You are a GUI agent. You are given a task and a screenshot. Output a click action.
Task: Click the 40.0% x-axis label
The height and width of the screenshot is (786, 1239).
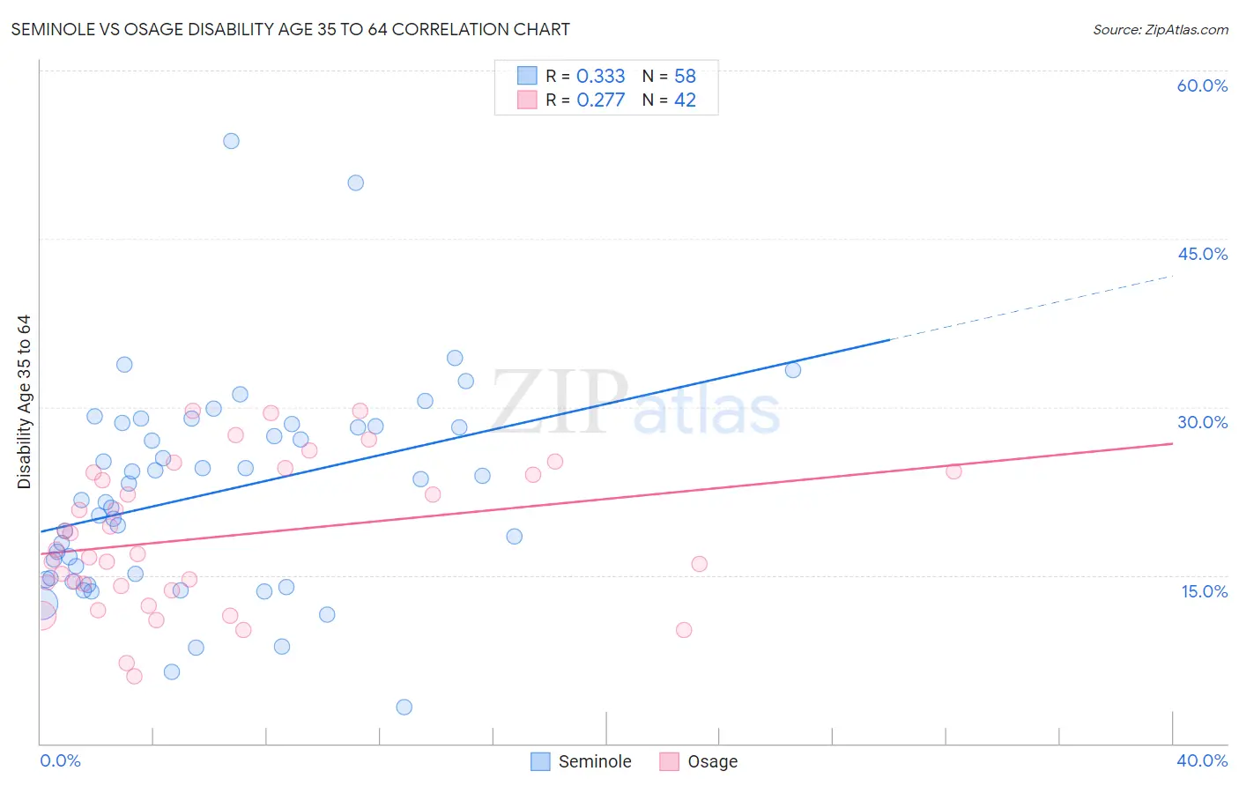1202,760
